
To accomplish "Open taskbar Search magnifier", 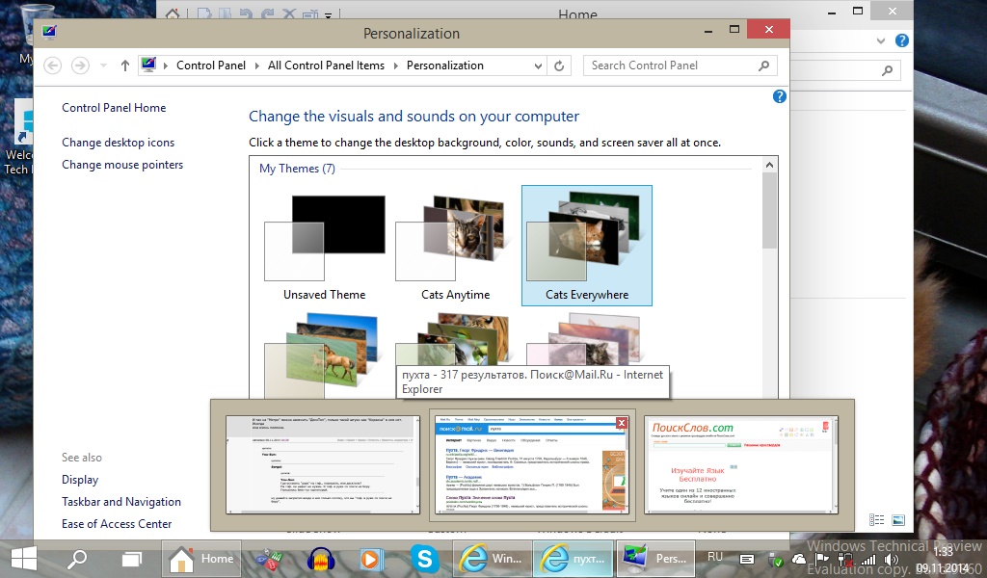I will [x=77, y=559].
